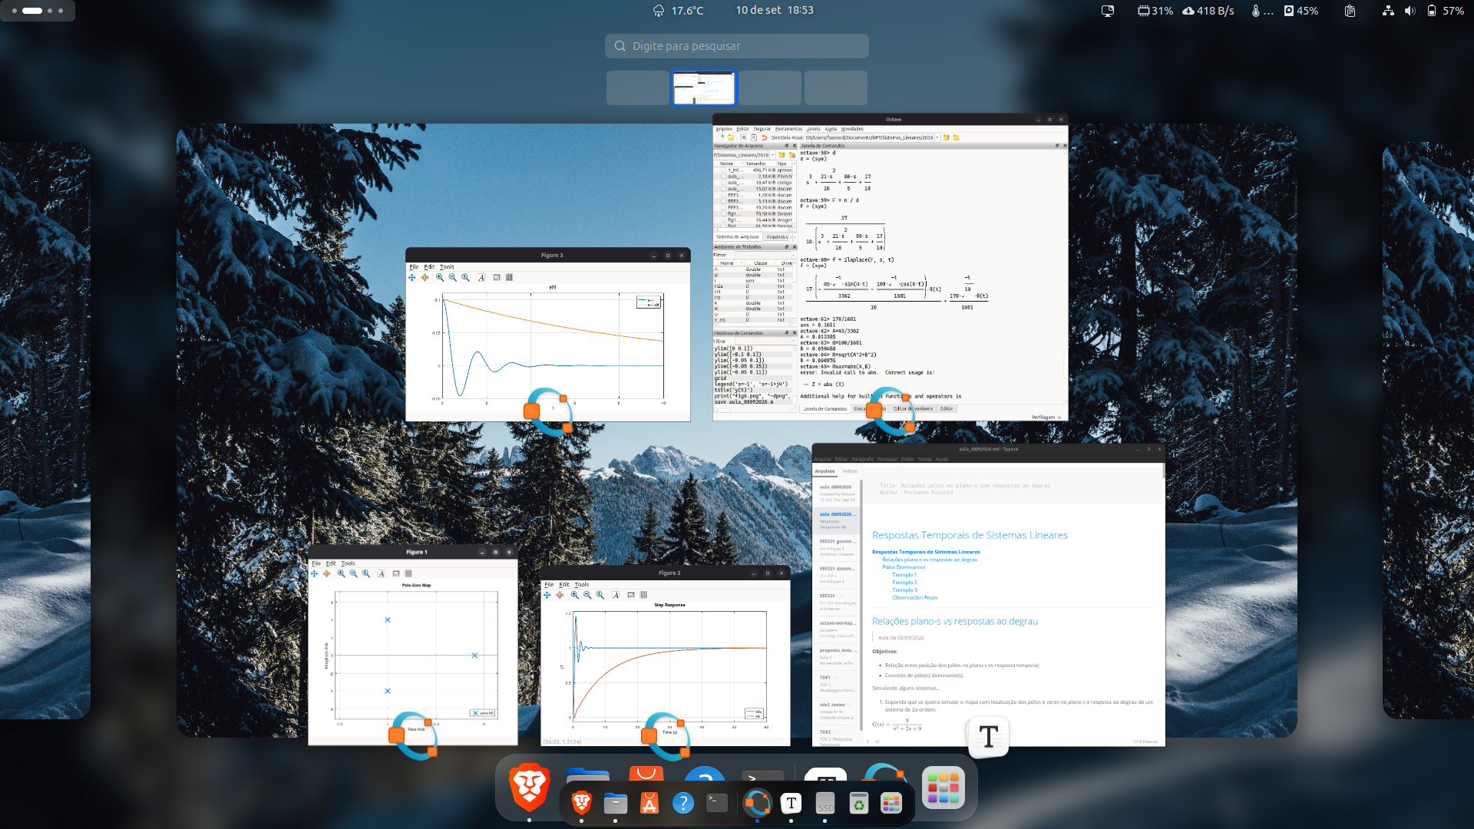The image size is (1474, 829).
Task: Switch to Editor de Variáveis tab
Action: coord(913,409)
